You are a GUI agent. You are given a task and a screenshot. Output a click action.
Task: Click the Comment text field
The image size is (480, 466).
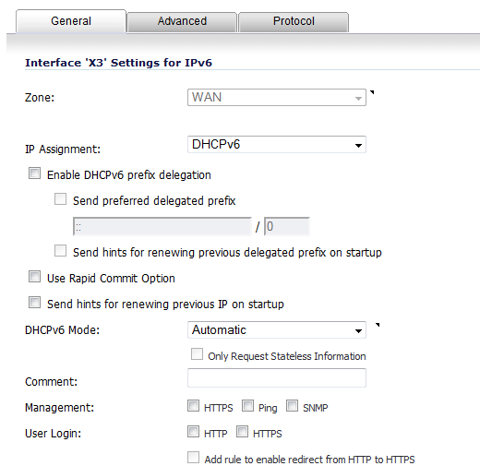click(x=277, y=377)
